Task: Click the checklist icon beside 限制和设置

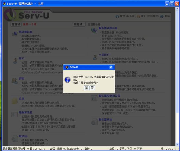Action: [x=14, y=115]
